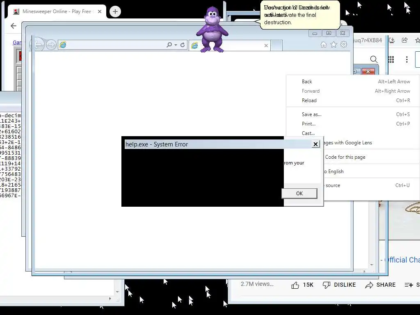Viewport: 420px width, 315px height.
Task: Choose Reload from the context menu
Action: pos(353,100)
